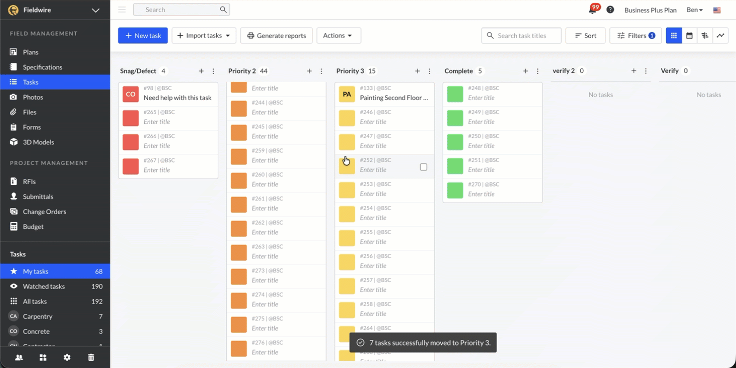736x368 pixels.
Task: Select My tasks filter
Action: [x=55, y=271]
